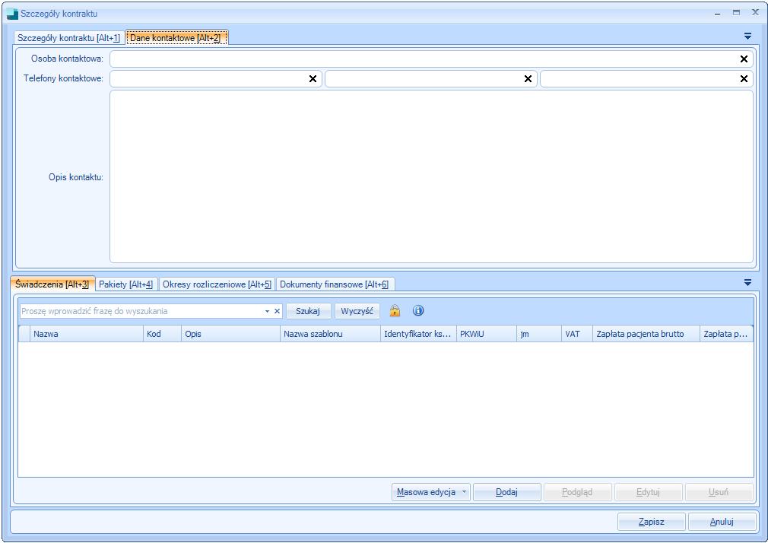
Task: Sort by the VAT column header
Action: pos(577,334)
